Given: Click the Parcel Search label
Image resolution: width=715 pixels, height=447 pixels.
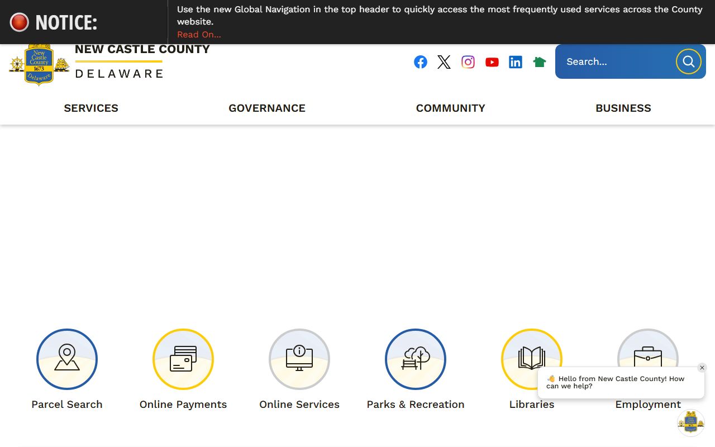Looking at the screenshot, I should (67, 405).
